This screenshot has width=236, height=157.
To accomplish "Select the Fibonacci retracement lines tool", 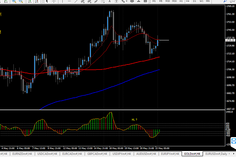I will coord(103,2).
